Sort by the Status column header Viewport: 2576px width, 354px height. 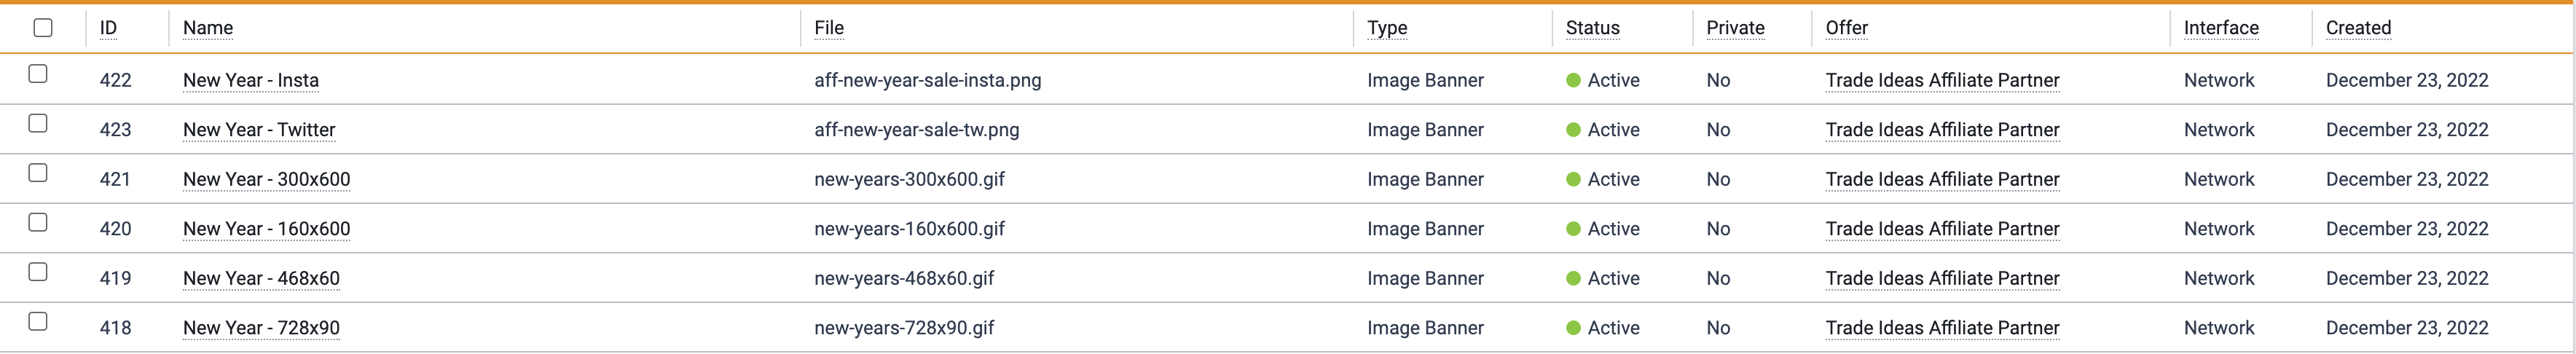(x=1592, y=28)
